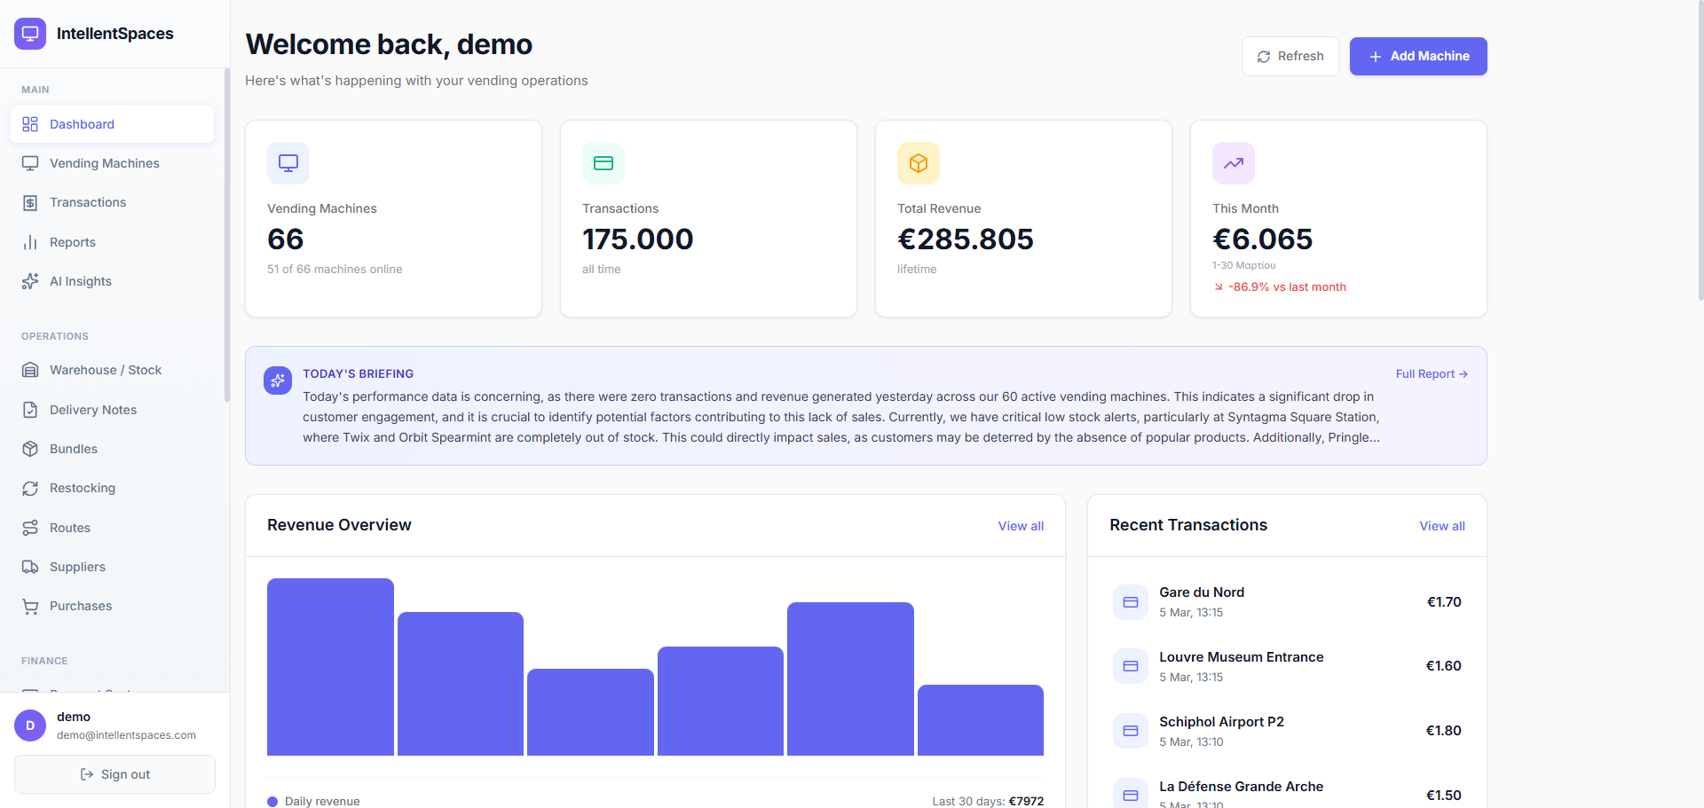Click the demo user avatar
The image size is (1704, 808).
(30, 726)
